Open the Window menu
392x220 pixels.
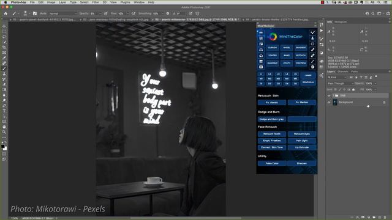(139, 2)
